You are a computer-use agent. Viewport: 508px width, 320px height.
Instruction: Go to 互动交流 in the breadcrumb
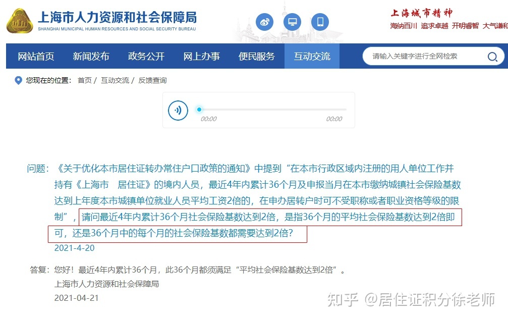pos(115,80)
